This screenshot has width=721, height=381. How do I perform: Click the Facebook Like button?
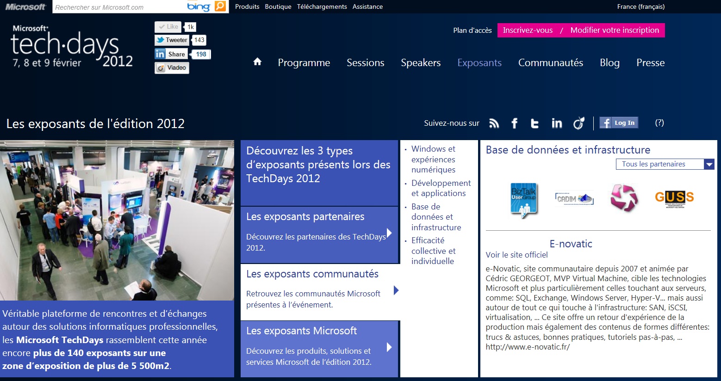(x=168, y=27)
